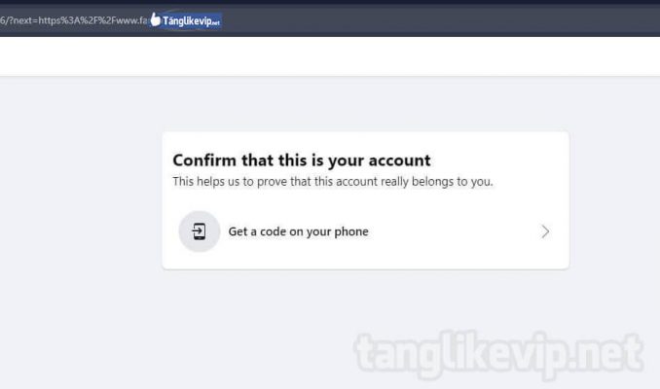Screen dimensions: 660x389
Task: Click the gray circle behind the phone icon
Action: [x=200, y=231]
